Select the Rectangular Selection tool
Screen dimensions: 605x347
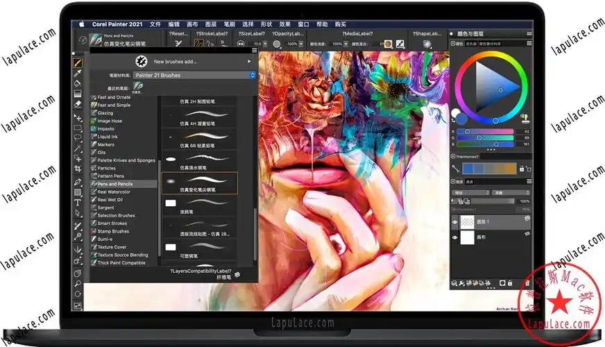(78, 128)
